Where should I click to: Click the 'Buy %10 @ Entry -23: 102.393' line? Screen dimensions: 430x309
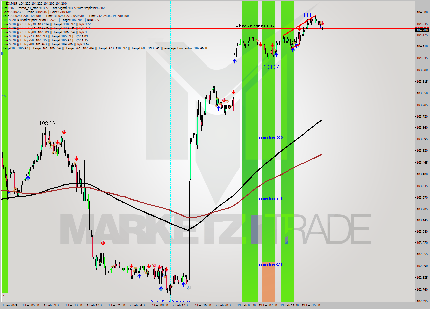[x=45, y=36]
